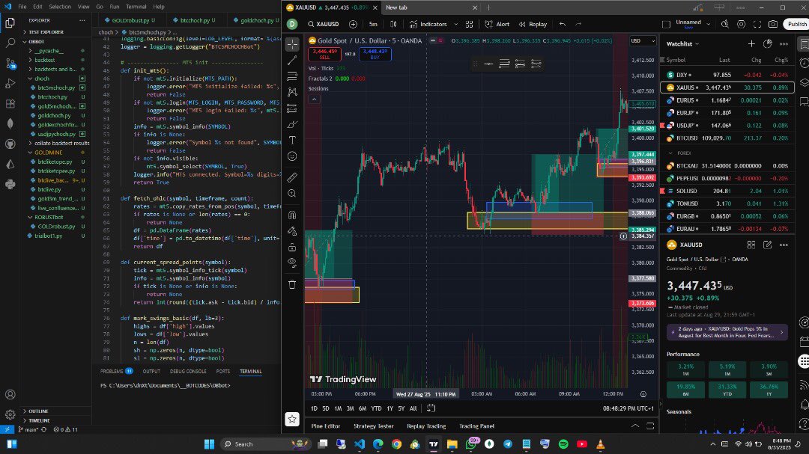Select the text annotation tool
This screenshot has width=809, height=454.
(x=292, y=140)
